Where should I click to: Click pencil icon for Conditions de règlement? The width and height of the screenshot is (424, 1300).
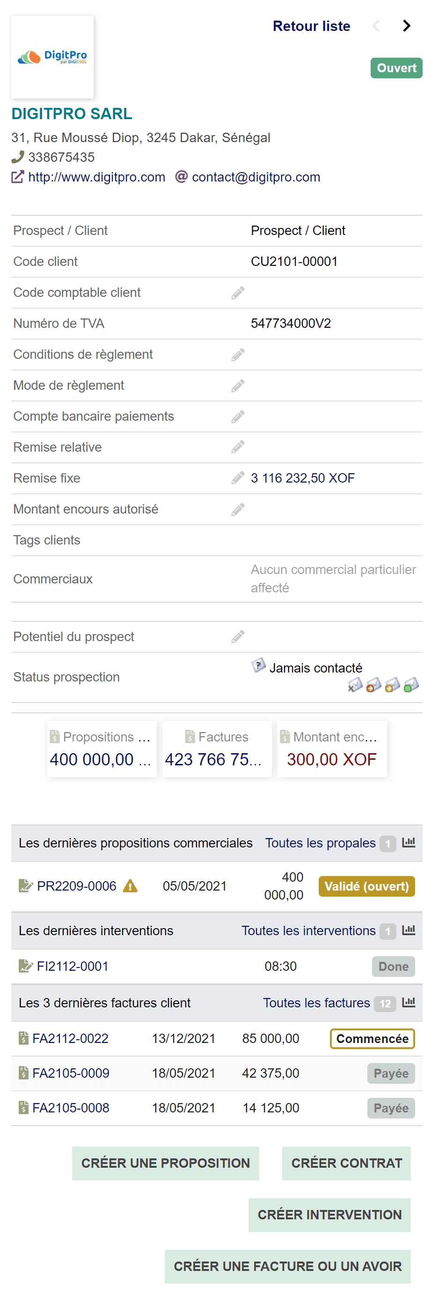(x=238, y=354)
